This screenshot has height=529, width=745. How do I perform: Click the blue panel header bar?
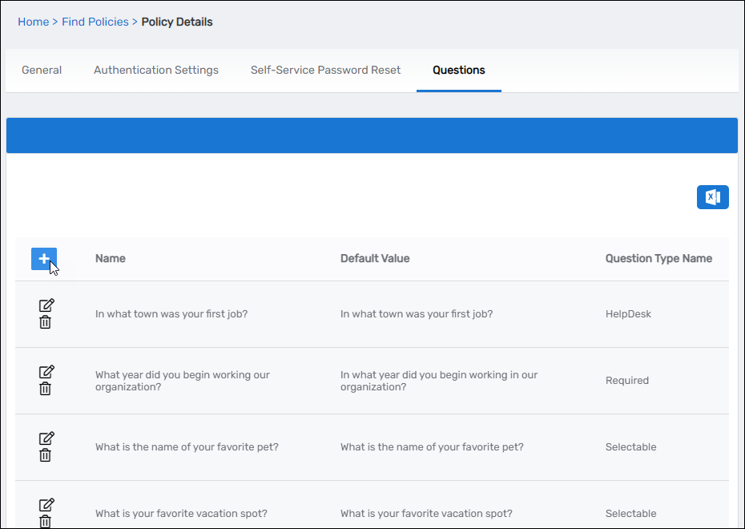point(372,135)
